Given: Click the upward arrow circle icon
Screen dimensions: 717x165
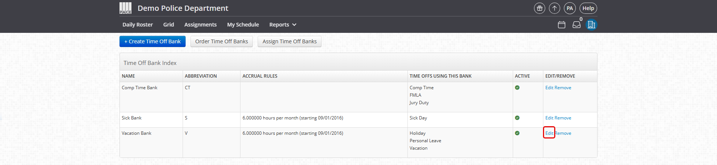Looking at the screenshot, I should click(x=555, y=8).
